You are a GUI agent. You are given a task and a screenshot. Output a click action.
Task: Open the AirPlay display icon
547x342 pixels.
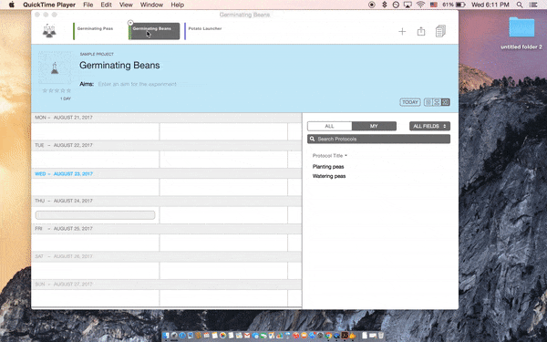tap(408, 5)
